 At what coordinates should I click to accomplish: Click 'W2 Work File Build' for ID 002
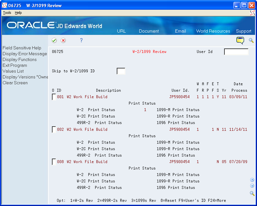tap(87, 129)
